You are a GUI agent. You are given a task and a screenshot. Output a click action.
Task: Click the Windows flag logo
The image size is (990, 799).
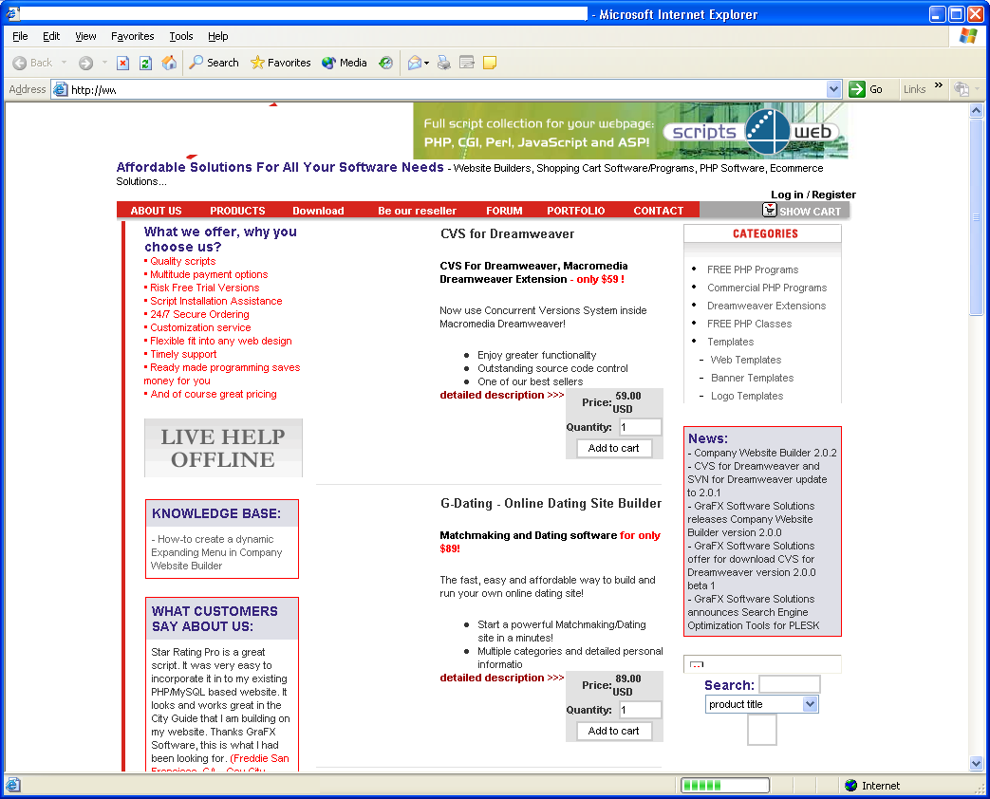click(x=968, y=36)
